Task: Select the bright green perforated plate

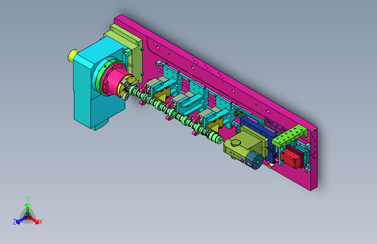Action: point(290,136)
